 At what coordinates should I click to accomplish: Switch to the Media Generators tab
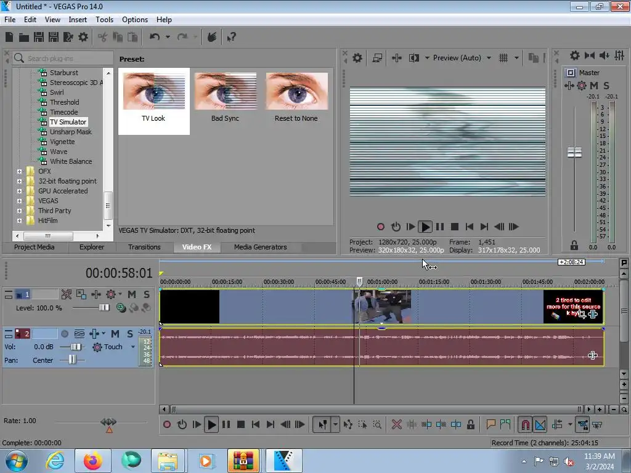tap(261, 247)
